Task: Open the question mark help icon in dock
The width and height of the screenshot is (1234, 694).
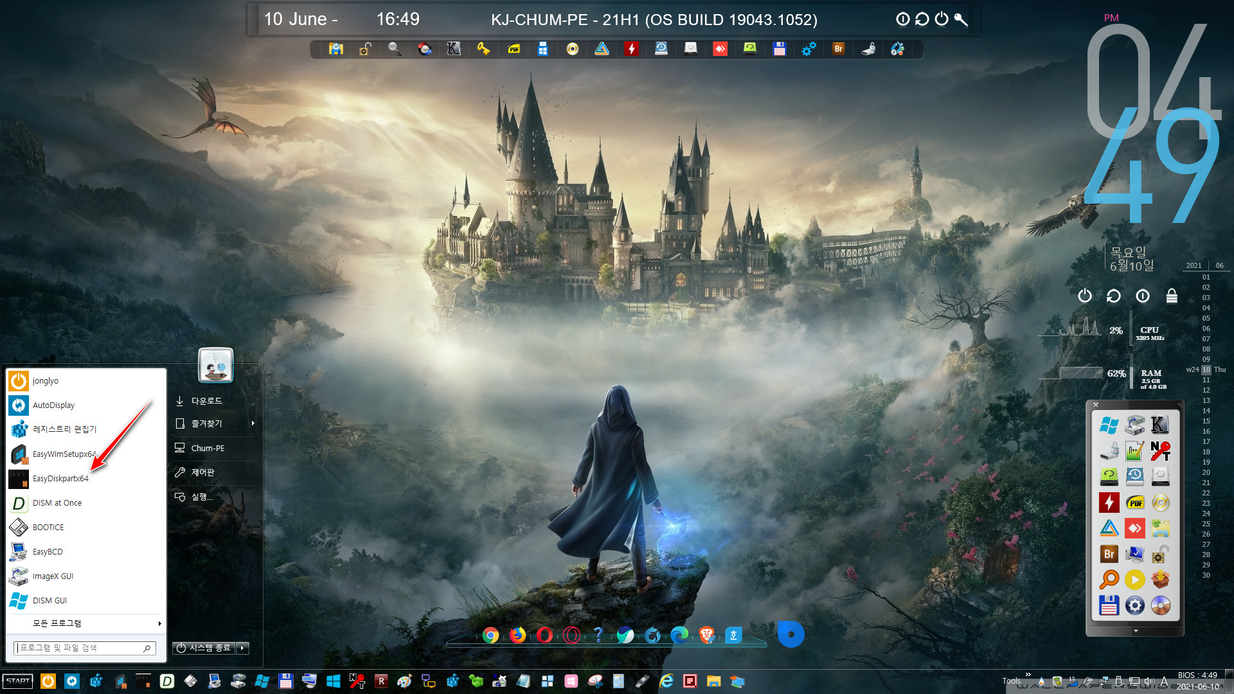Action: pos(598,636)
